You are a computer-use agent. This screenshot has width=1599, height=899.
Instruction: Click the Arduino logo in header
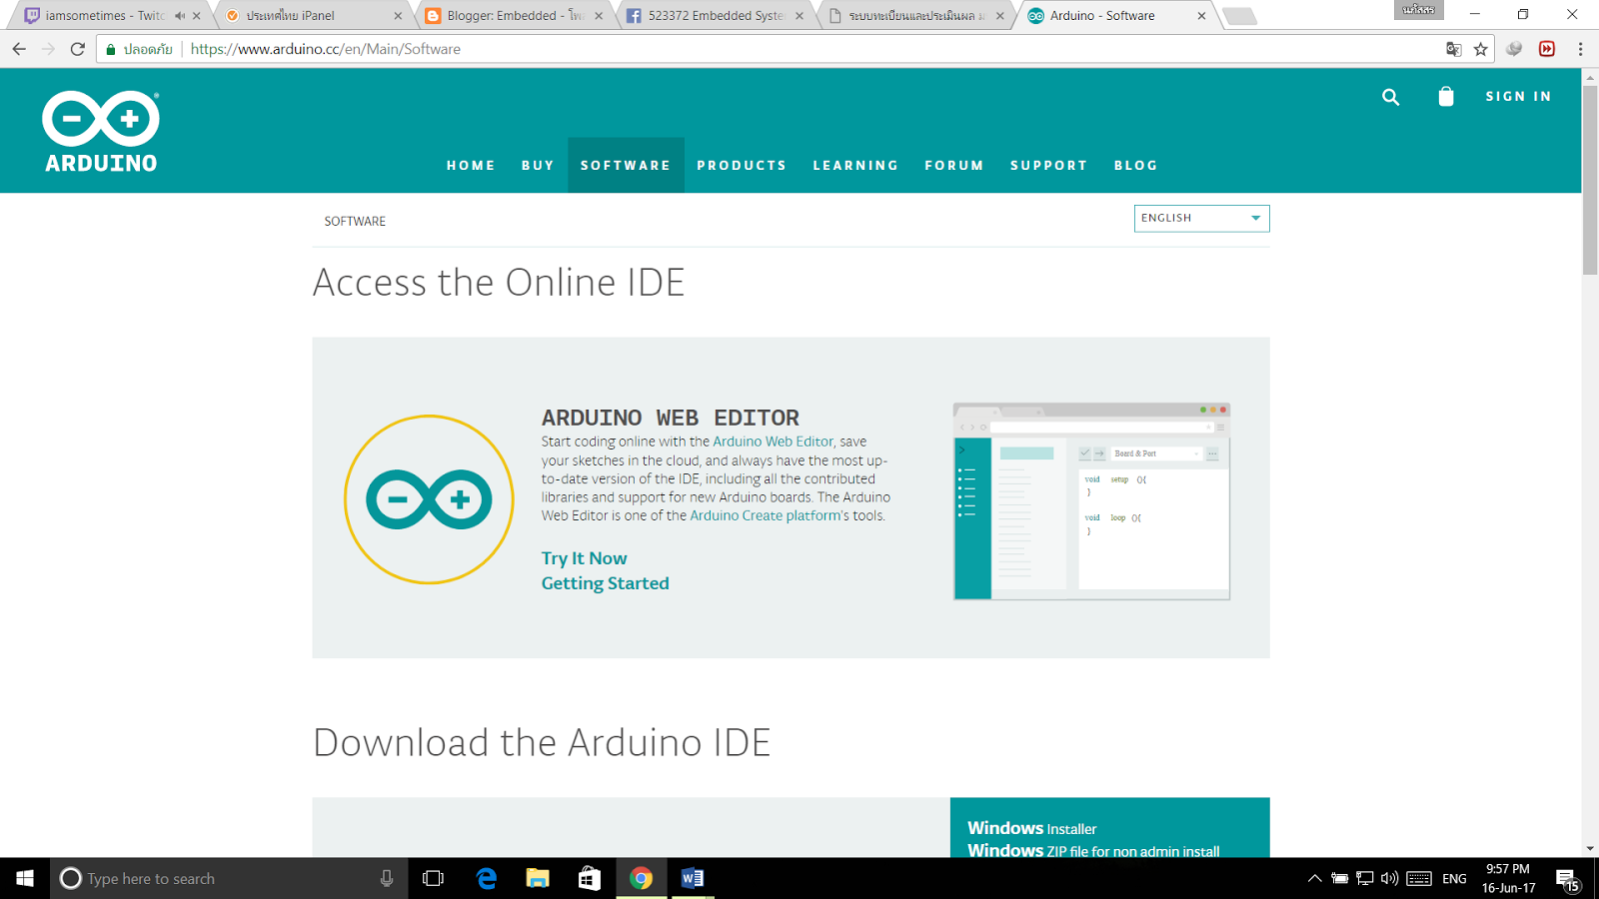tap(101, 132)
